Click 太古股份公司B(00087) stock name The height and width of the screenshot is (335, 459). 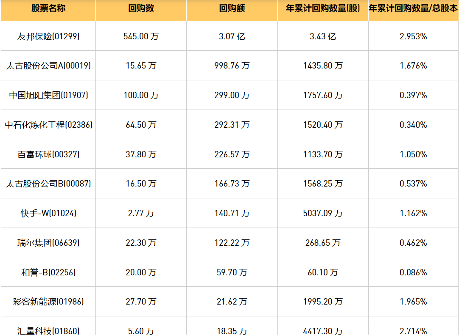click(x=48, y=184)
